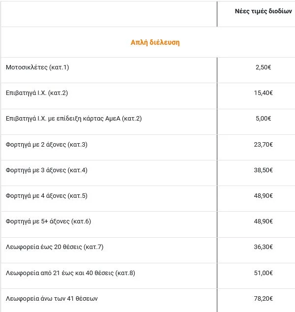295x312 pixels.
Task: Select the 36,30€ price cell
Action: click(x=263, y=247)
